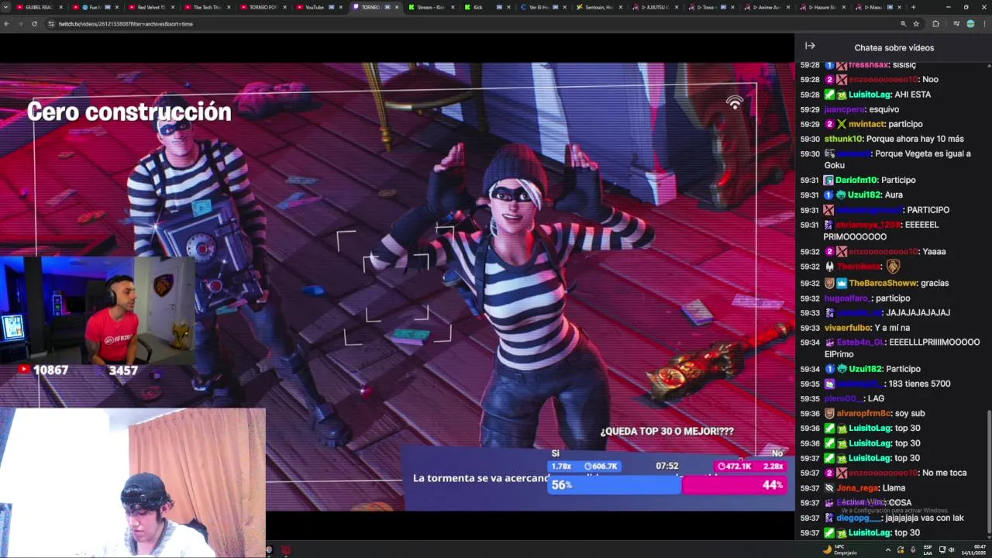Collapse the chat panel with arrow icon
992x558 pixels.
click(x=810, y=46)
